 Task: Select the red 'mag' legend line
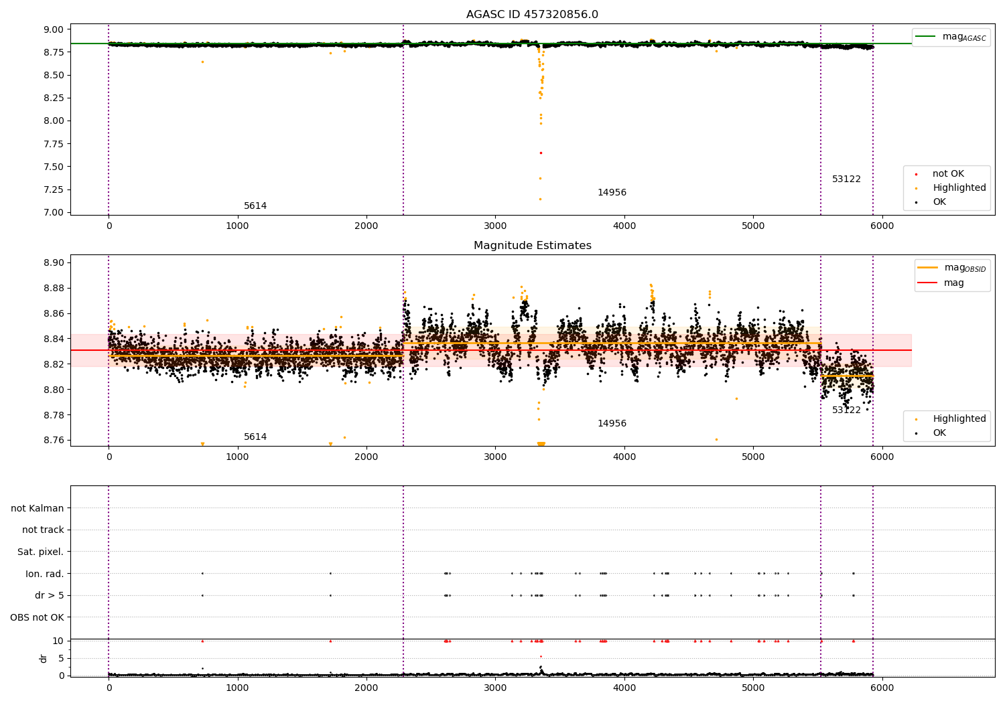(x=928, y=283)
